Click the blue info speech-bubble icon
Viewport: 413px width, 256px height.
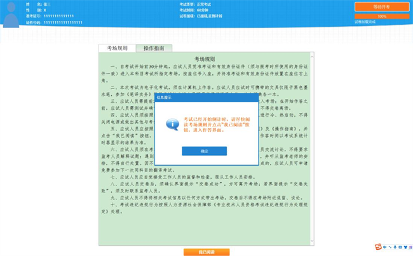172,123
